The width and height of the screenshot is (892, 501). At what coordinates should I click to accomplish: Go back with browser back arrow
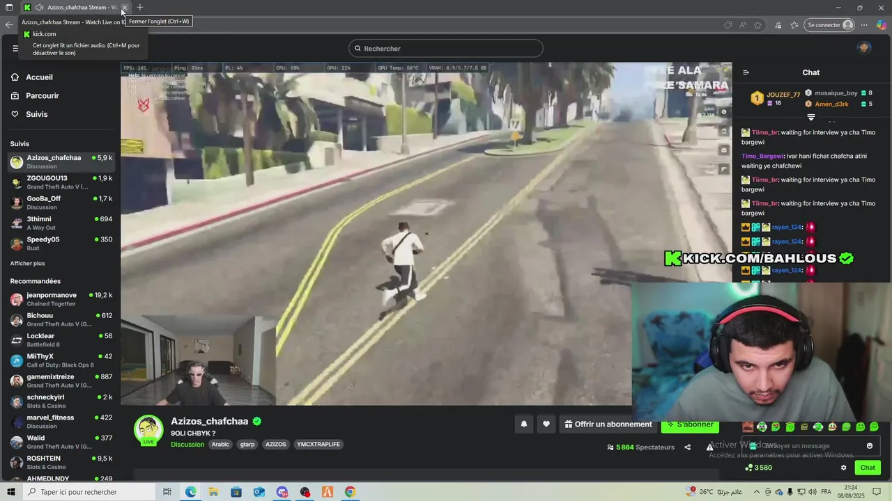tap(9, 25)
